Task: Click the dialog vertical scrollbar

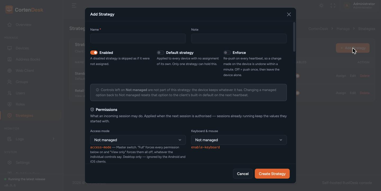Action: coord(294,37)
